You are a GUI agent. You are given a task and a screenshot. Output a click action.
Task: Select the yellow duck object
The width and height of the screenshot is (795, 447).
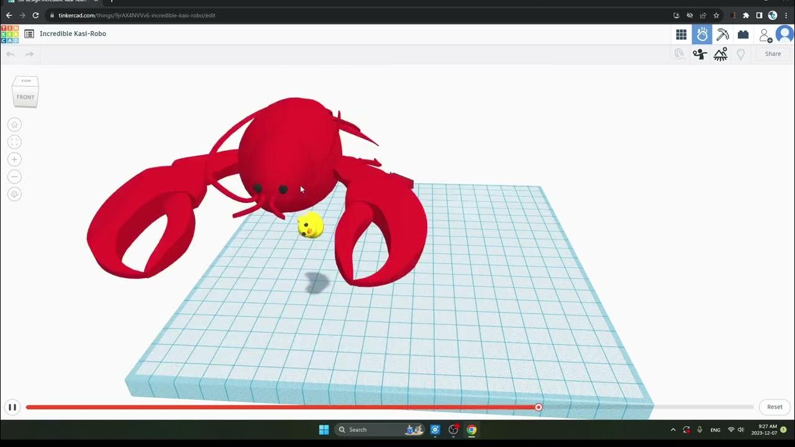click(310, 225)
